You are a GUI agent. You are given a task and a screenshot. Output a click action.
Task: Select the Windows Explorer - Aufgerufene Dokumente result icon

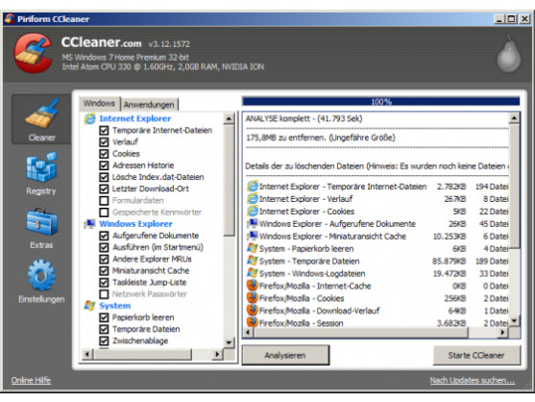point(253,224)
